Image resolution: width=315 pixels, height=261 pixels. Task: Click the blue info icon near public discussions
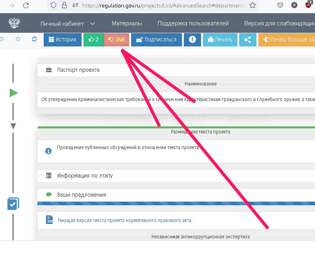tap(48, 151)
